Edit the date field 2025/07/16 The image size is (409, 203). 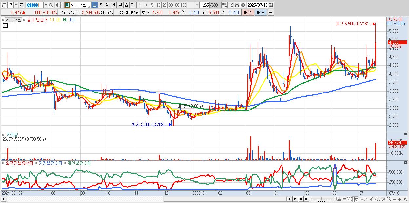[258, 5]
